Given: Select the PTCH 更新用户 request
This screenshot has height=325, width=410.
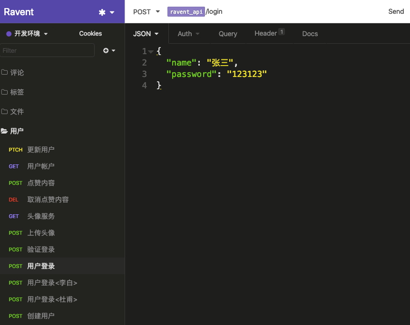Looking at the screenshot, I should 62,150.
